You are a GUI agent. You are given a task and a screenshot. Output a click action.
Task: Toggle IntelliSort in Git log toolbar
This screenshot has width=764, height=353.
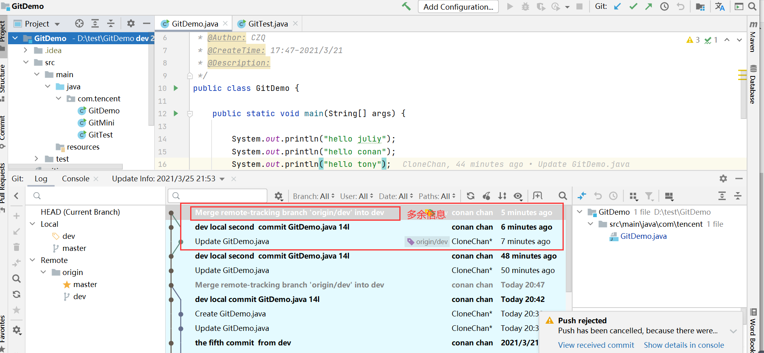tap(502, 196)
